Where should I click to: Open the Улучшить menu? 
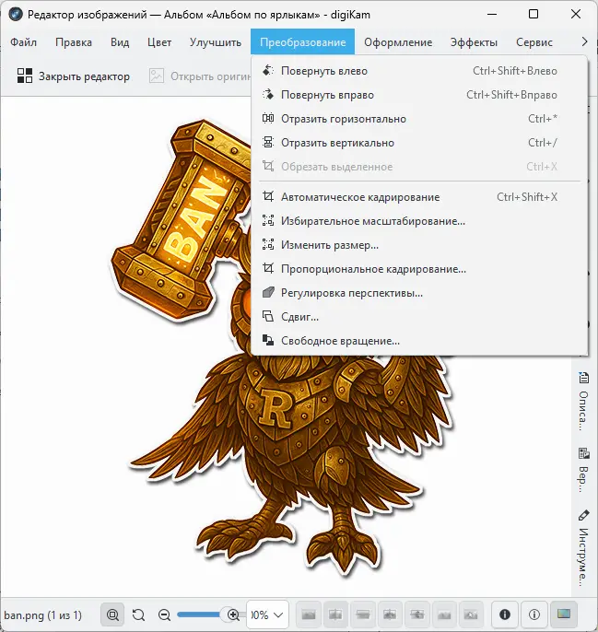point(216,42)
